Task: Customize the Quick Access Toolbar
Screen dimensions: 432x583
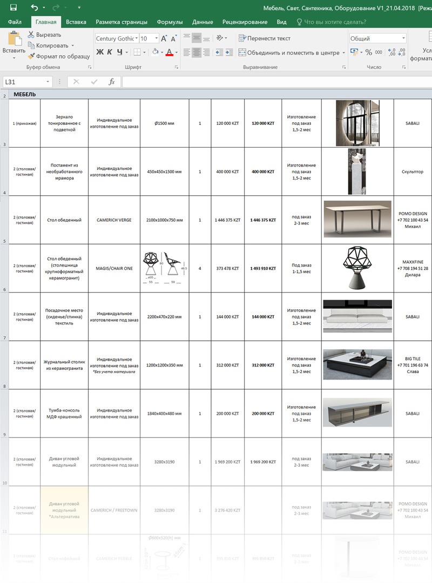Action: 79,8
